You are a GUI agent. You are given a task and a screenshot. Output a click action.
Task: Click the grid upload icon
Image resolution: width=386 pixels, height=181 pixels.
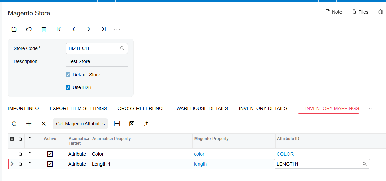tap(147, 124)
